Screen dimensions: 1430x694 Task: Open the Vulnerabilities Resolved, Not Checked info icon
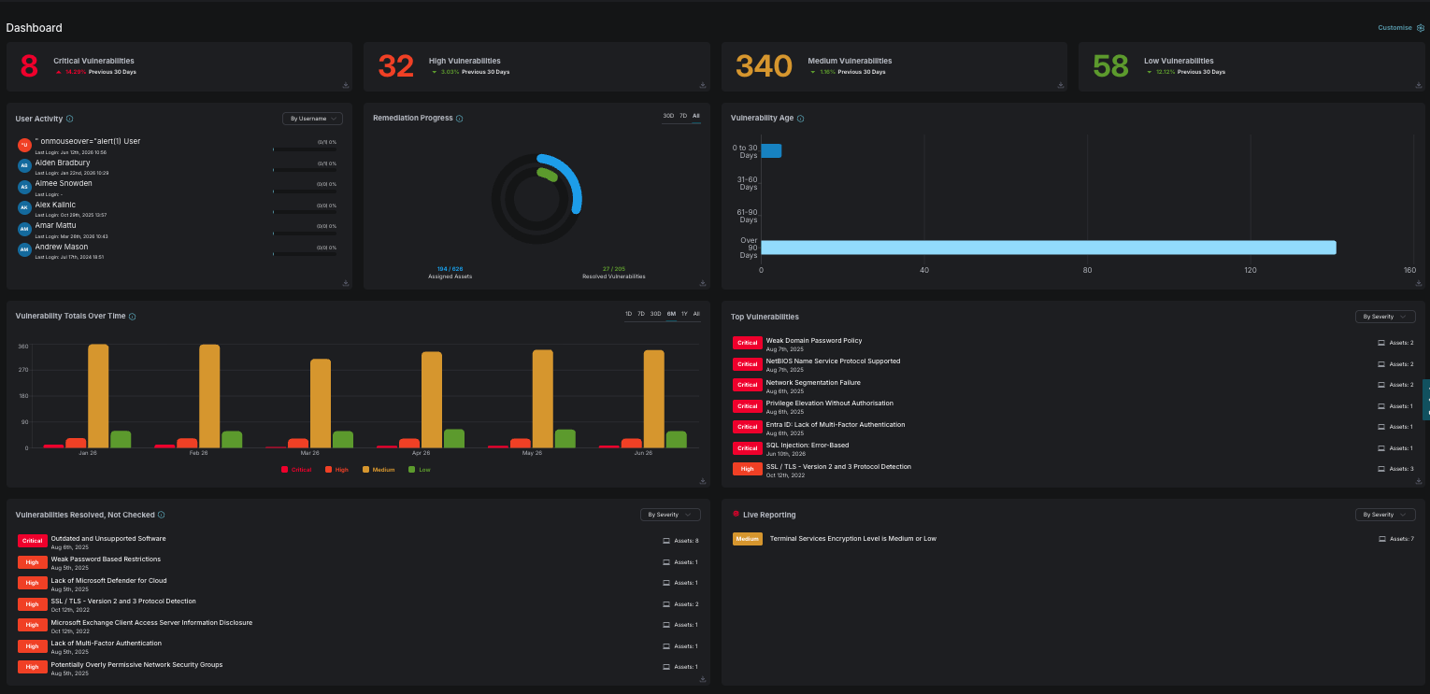(162, 515)
